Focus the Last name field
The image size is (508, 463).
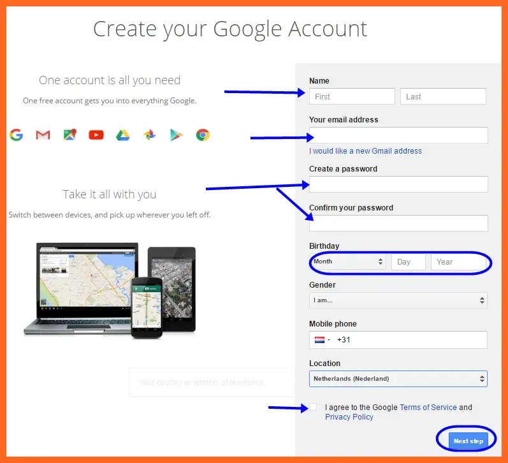pos(443,96)
